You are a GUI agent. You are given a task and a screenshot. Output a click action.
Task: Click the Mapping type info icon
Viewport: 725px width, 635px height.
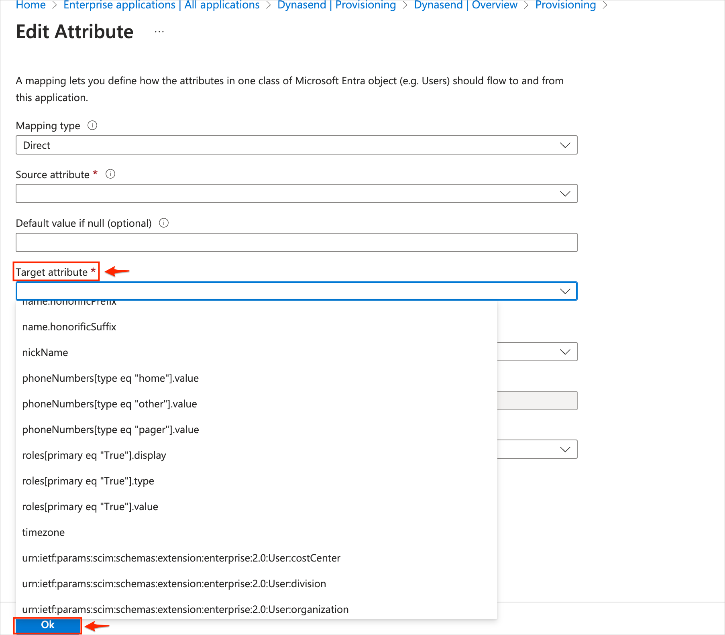click(92, 126)
